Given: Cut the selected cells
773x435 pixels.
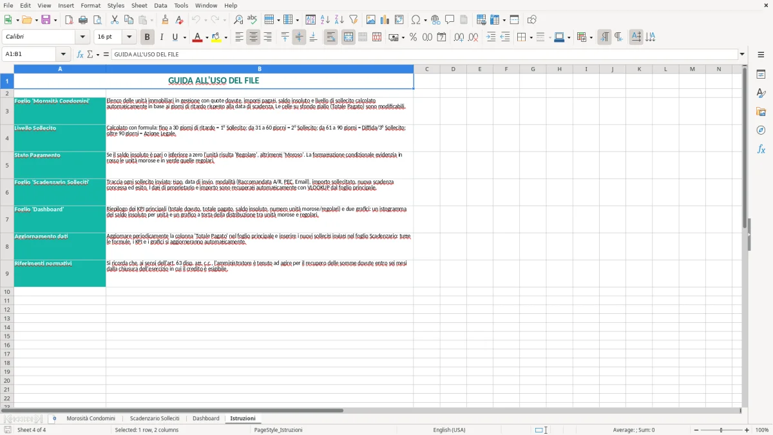Looking at the screenshot, I should coord(114,20).
